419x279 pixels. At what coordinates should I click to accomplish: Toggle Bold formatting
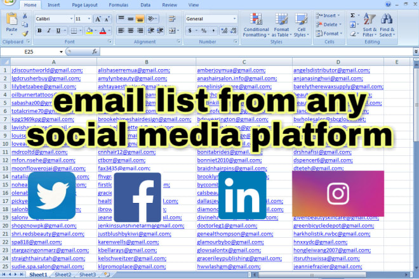coord(39,30)
